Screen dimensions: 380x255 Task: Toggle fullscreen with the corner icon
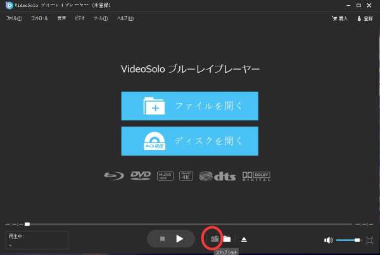pyautogui.click(x=369, y=240)
